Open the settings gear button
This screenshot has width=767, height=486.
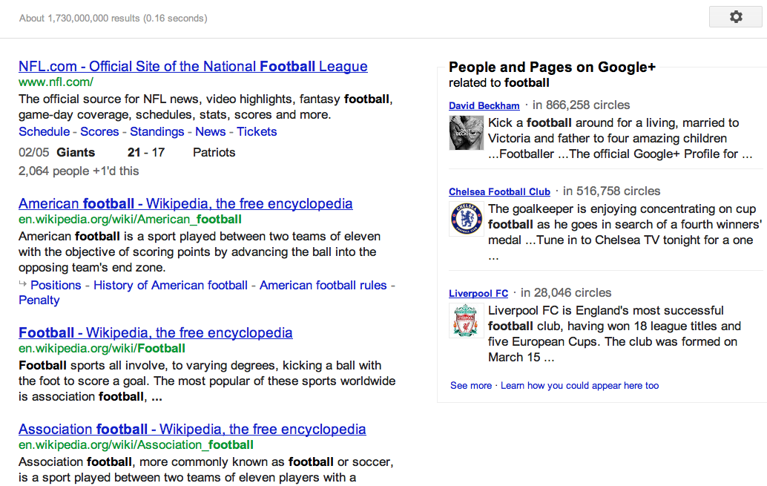735,17
